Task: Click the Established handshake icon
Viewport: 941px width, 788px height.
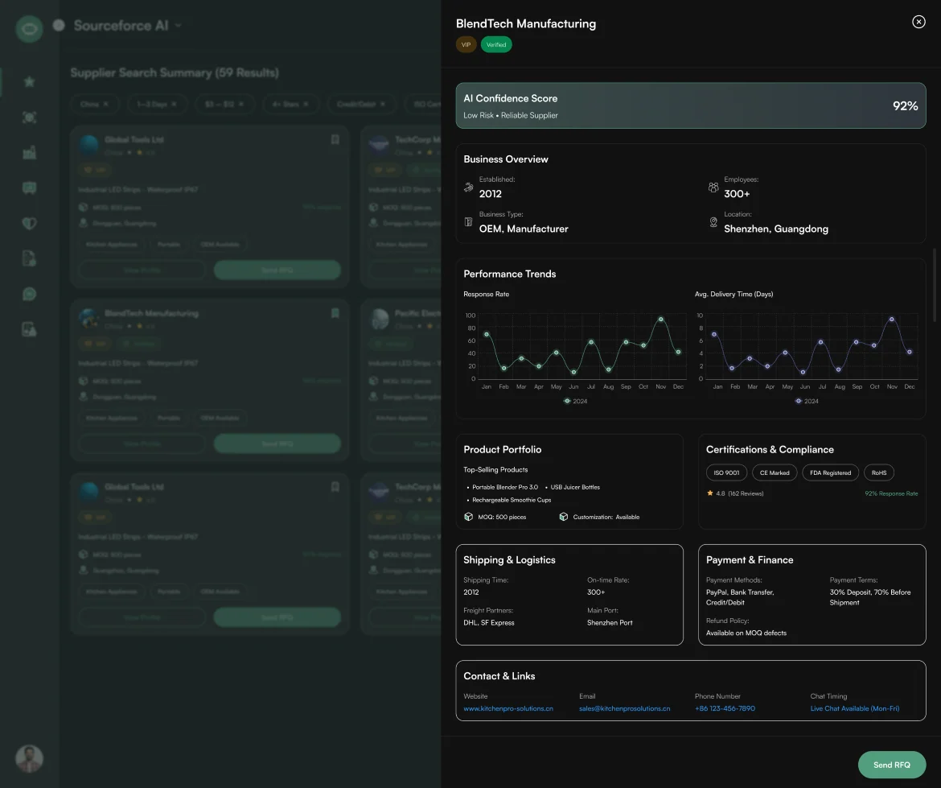Action: (469, 188)
